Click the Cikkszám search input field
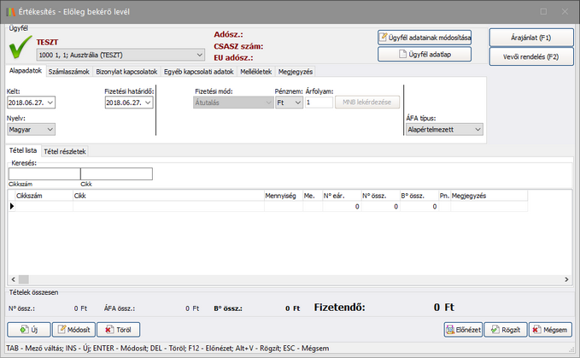This screenshot has width=580, height=358. [x=44, y=173]
